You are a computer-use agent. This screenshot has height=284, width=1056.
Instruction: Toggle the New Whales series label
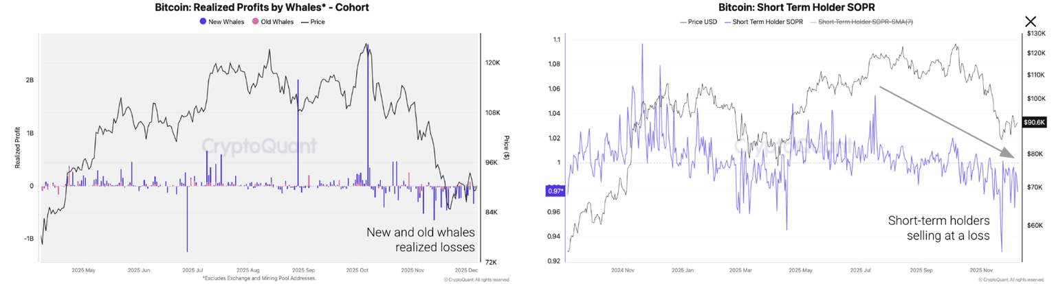[226, 22]
